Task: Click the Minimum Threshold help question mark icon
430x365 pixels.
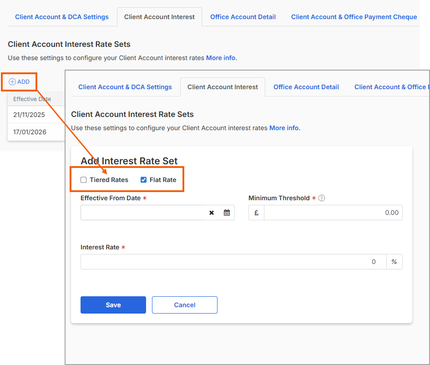Action: point(321,198)
